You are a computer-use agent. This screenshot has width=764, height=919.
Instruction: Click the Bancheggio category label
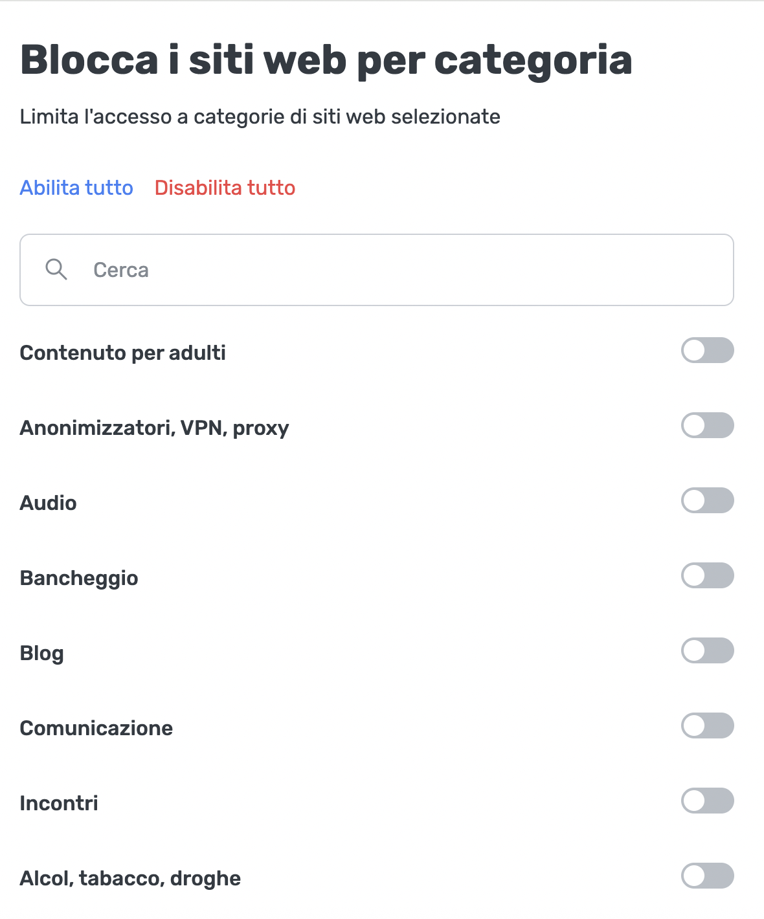pos(79,578)
